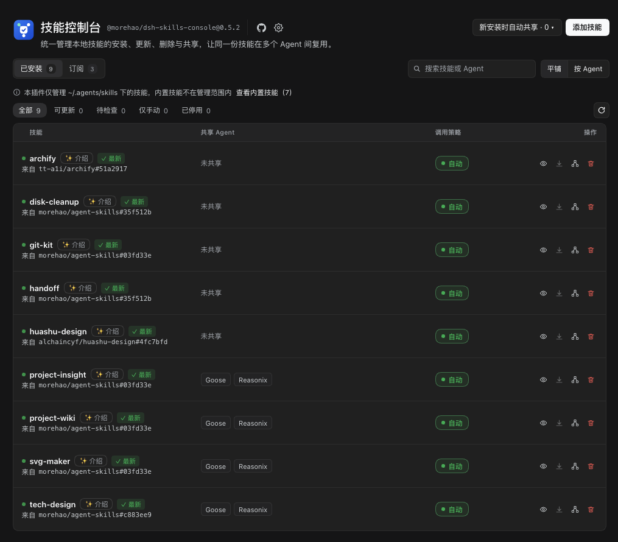Viewport: 618px width, 542px height.
Task: Click Goose agent tag on project-insight
Action: (216, 379)
